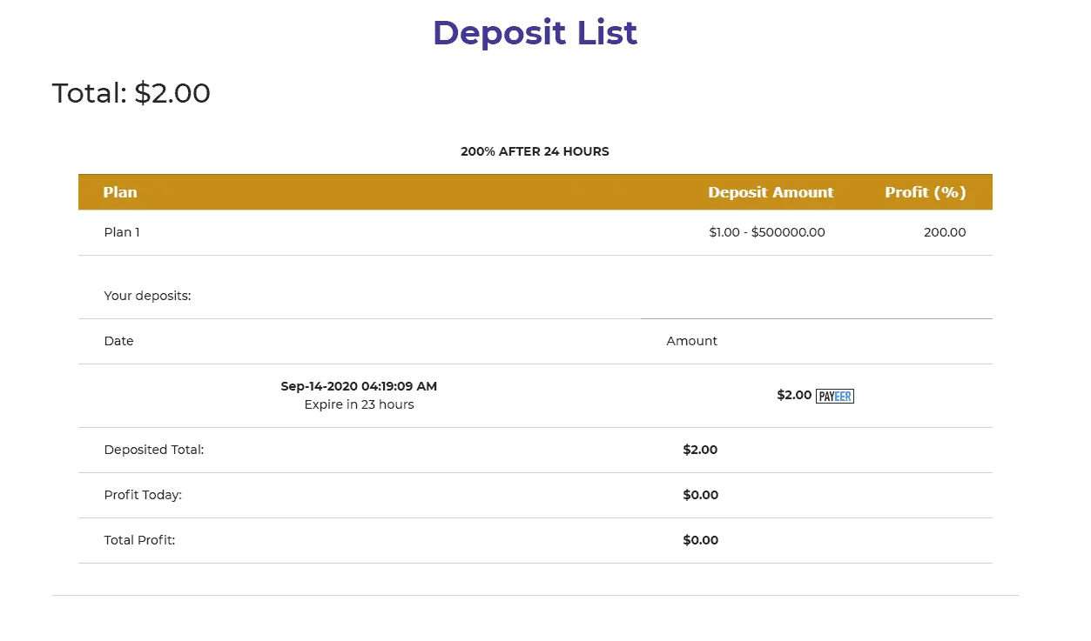Select the Plan 1 row name
1091x641 pixels.
pos(122,232)
